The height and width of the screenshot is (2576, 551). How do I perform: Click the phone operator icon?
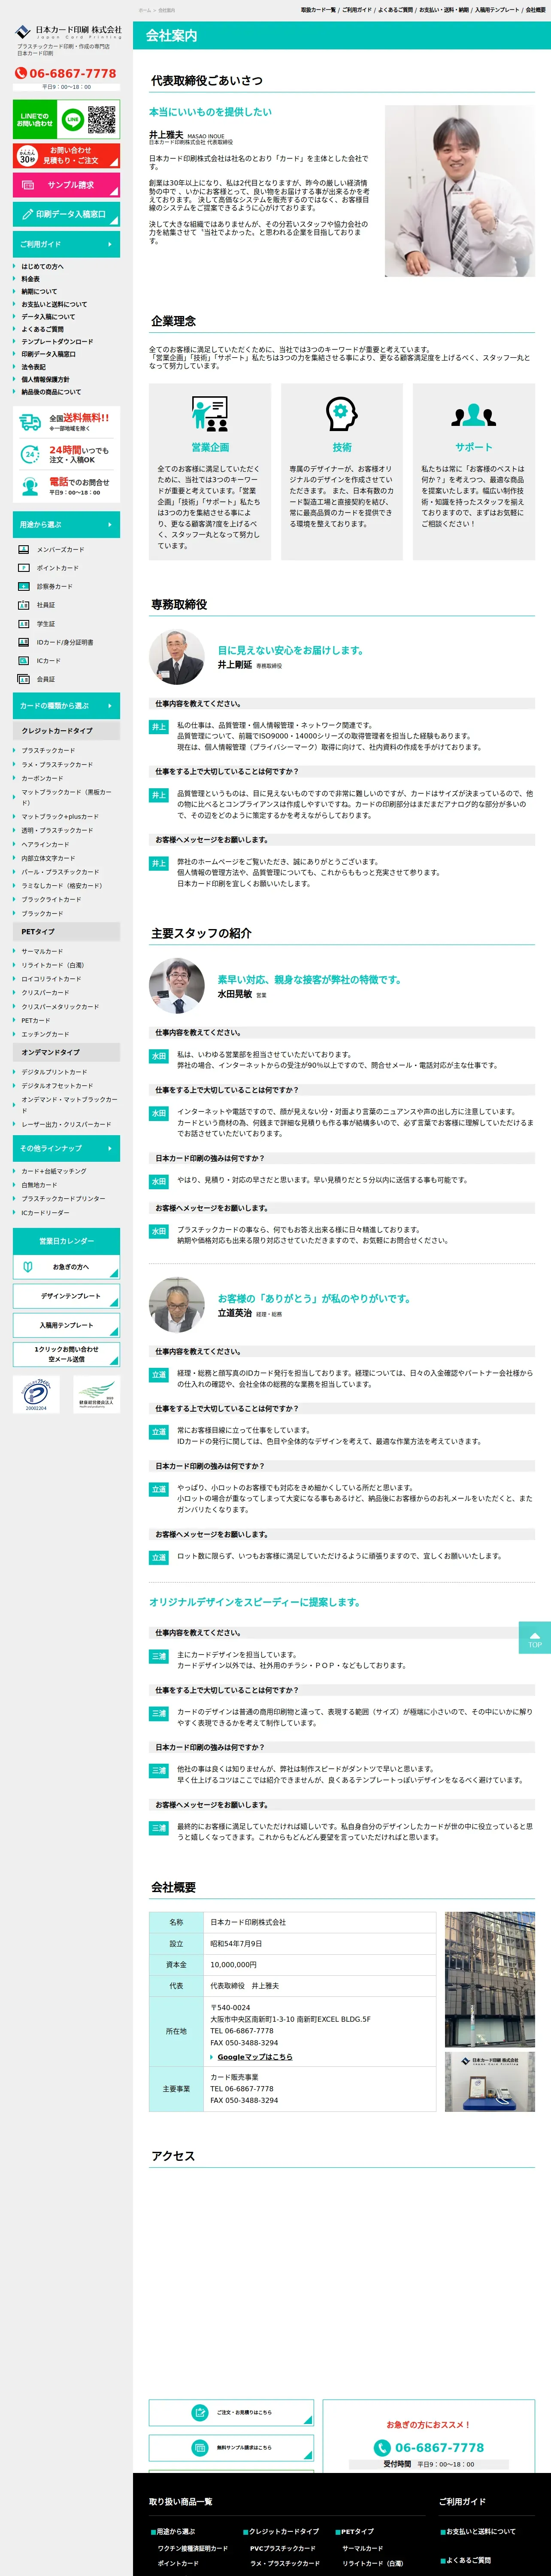(31, 486)
